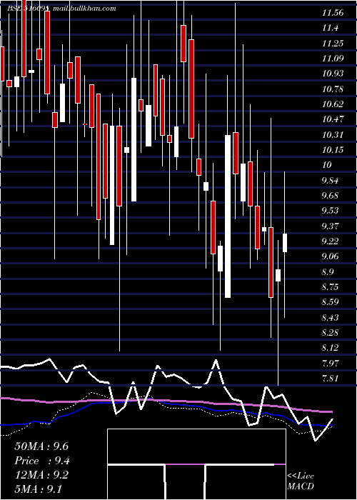This screenshot has width=357, height=500.
Task: Click the 10.62 price axis label
Action: click(333, 104)
